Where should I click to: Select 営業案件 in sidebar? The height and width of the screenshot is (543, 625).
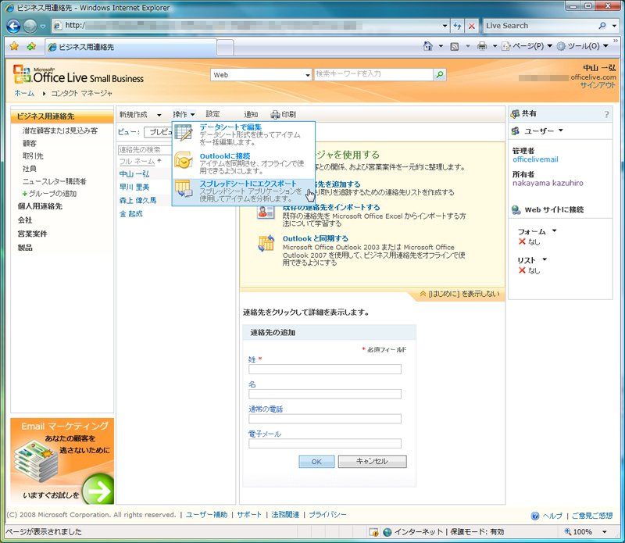click(32, 234)
